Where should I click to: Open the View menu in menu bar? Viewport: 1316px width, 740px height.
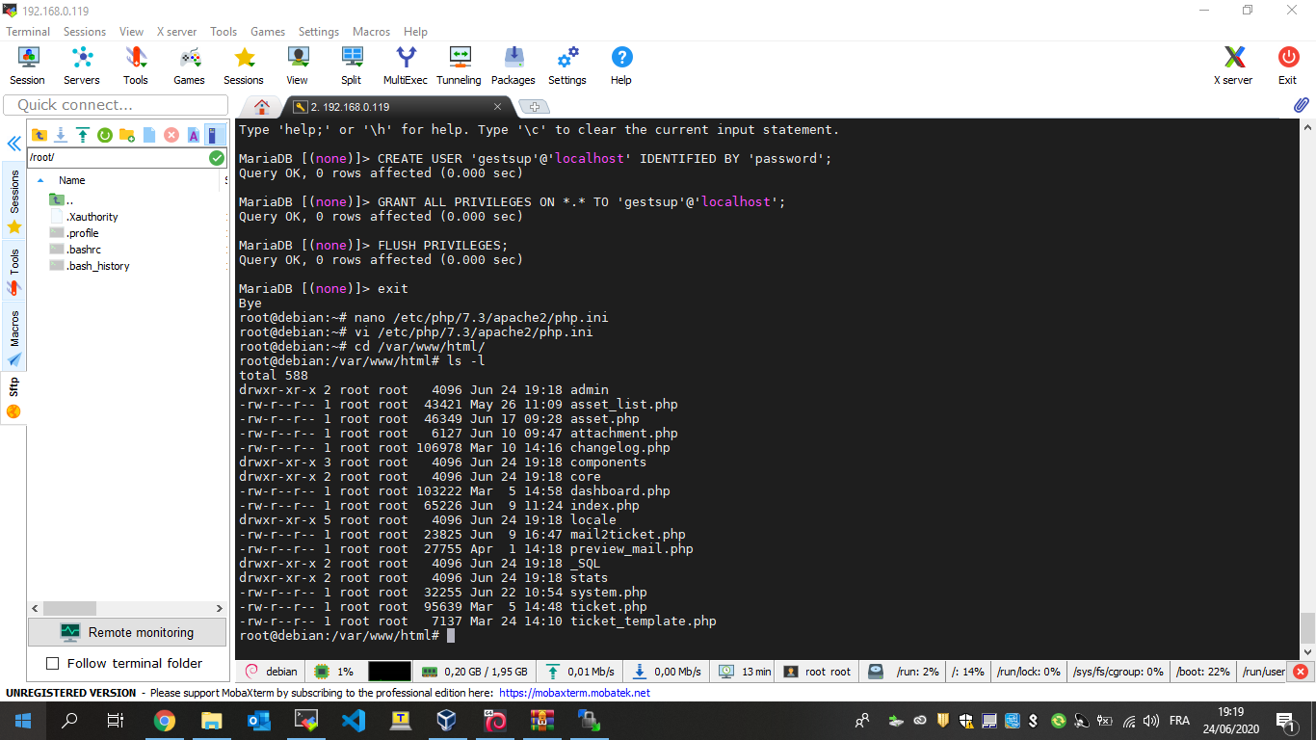coord(131,32)
